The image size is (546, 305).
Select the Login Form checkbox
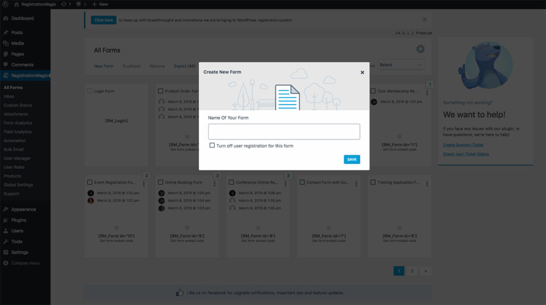coord(90,92)
